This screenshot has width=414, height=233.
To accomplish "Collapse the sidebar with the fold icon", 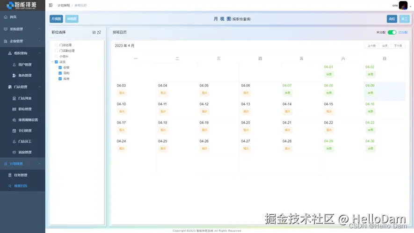I will [x=51, y=5].
